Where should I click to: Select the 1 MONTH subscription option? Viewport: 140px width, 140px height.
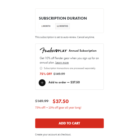[46, 26]
